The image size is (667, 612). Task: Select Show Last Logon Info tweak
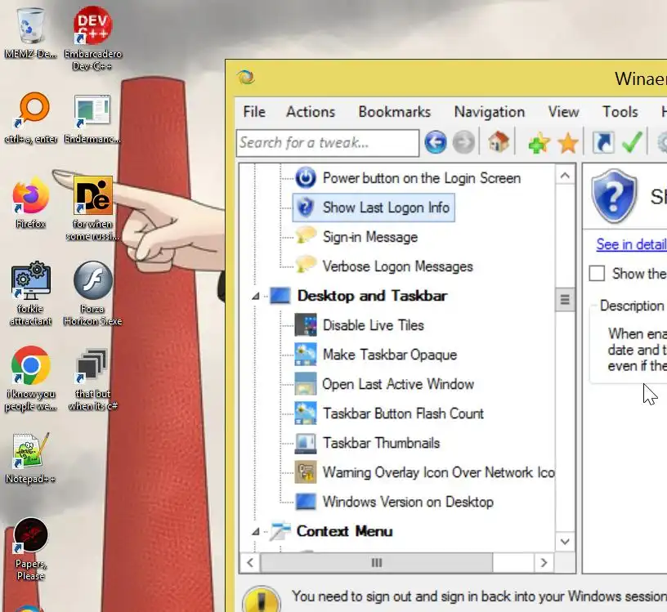pyautogui.click(x=374, y=208)
